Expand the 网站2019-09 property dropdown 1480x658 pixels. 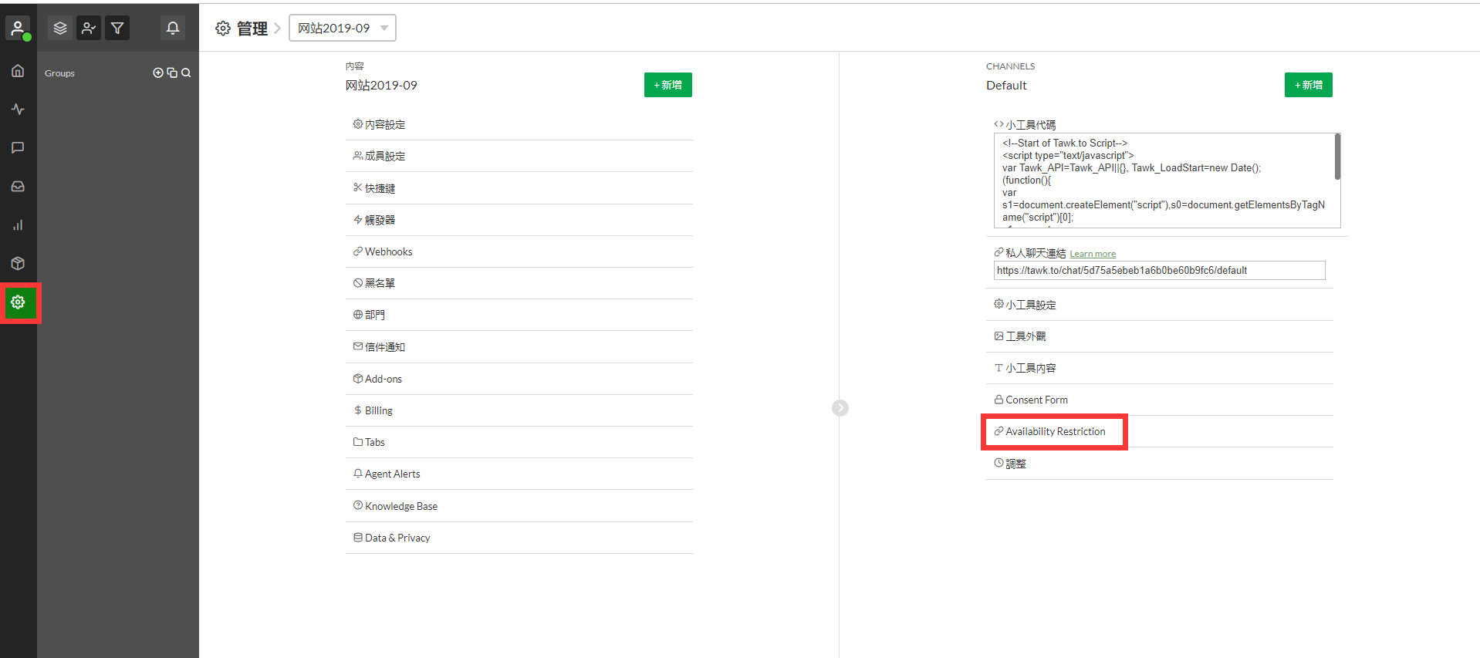(x=342, y=29)
